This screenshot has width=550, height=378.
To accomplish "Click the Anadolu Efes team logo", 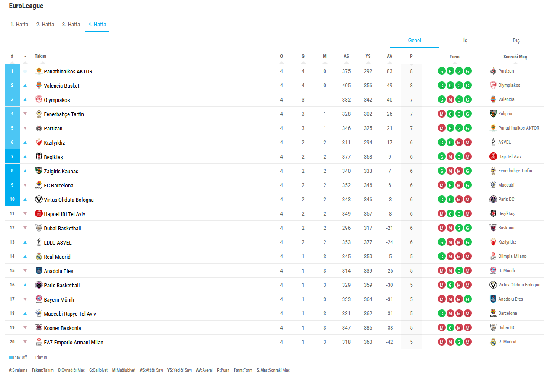I will [x=39, y=271].
